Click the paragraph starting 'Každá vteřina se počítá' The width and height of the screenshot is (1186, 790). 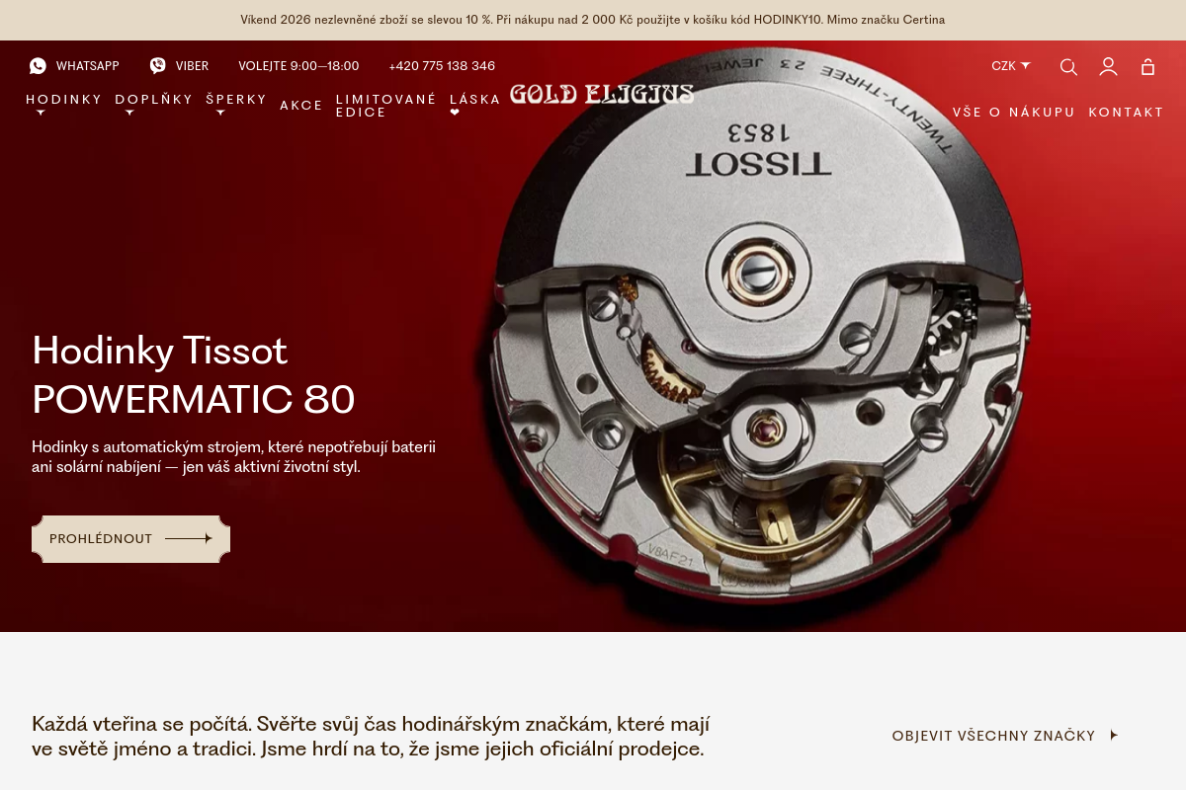(371, 736)
